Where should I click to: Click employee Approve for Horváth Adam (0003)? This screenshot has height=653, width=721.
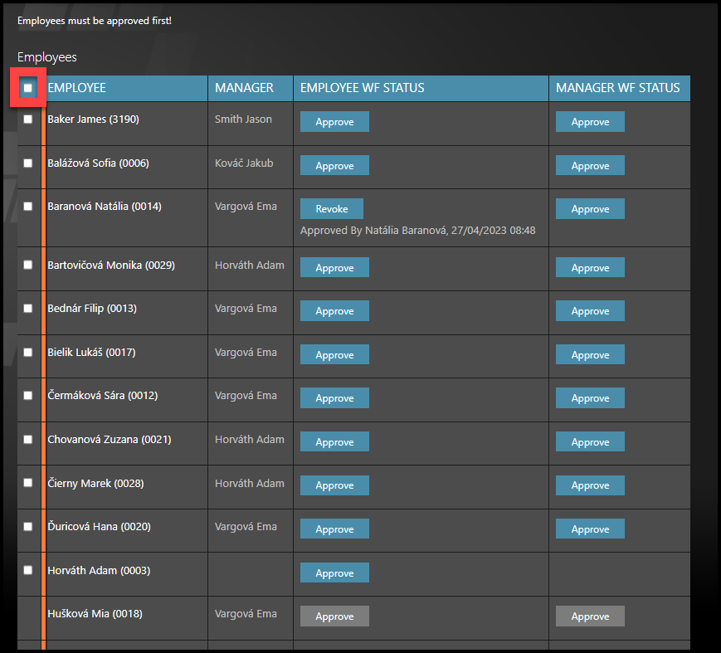point(334,573)
